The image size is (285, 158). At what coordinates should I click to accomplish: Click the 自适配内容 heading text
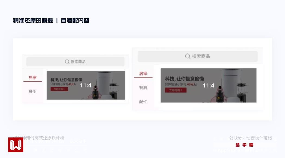pos(75,21)
